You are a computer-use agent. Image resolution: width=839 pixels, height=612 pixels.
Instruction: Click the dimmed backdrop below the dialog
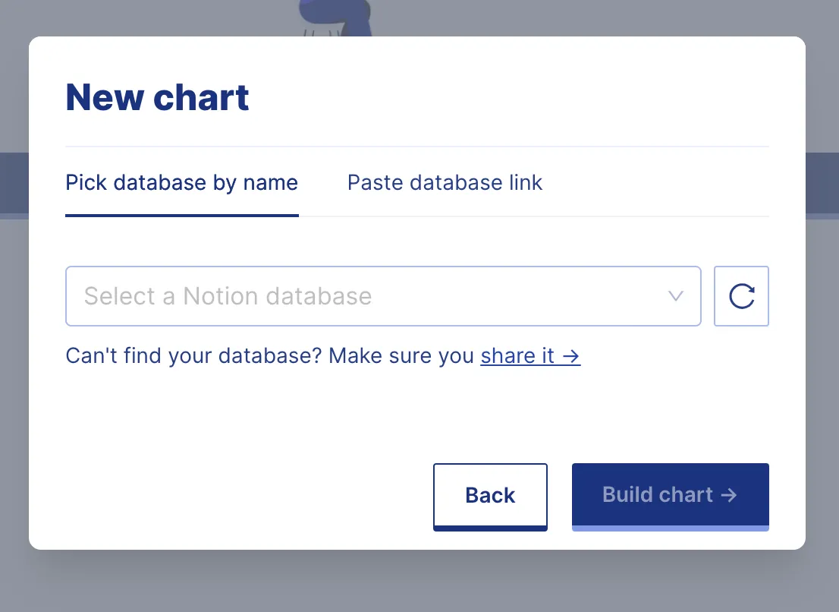(x=419, y=582)
